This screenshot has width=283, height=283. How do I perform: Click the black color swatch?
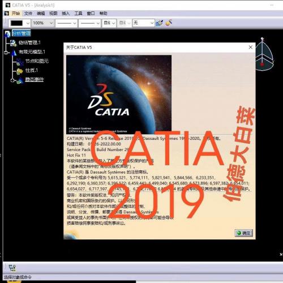click(17, 23)
